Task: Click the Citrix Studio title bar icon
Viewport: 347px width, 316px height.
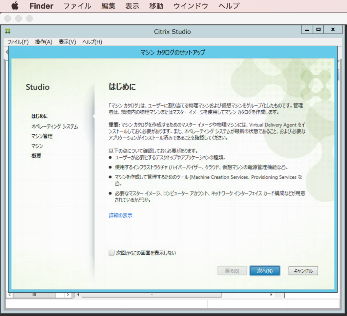Action: point(8,31)
